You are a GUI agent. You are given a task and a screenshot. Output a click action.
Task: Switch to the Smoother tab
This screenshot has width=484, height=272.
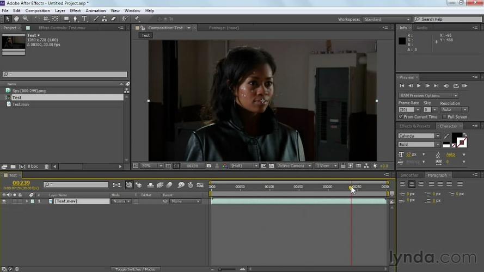point(409,175)
